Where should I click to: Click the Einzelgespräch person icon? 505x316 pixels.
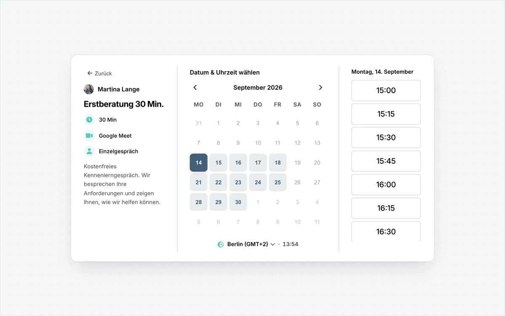click(89, 151)
